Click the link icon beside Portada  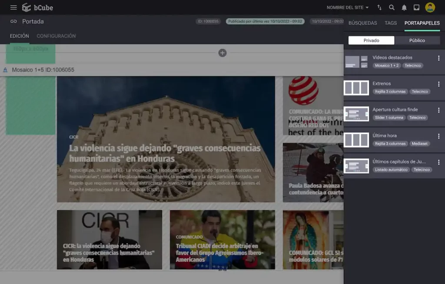pyautogui.click(x=13, y=21)
